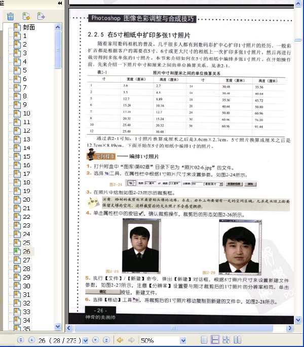304x347 pixels.
Task: Go to the next page button
Action: pyautogui.click(x=95, y=340)
